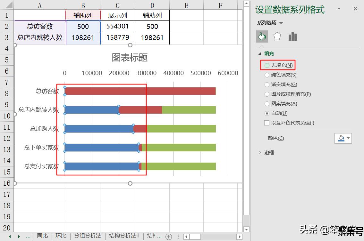Switch to the 结构分析法1 sheet tab
The image size is (364, 241).
tap(124, 236)
